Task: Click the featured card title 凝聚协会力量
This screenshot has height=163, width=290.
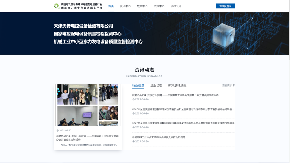Action: pyautogui.click(x=87, y=138)
